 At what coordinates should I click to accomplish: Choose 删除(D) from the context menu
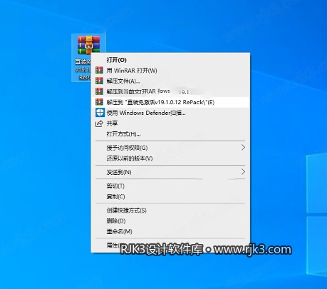(x=170, y=220)
